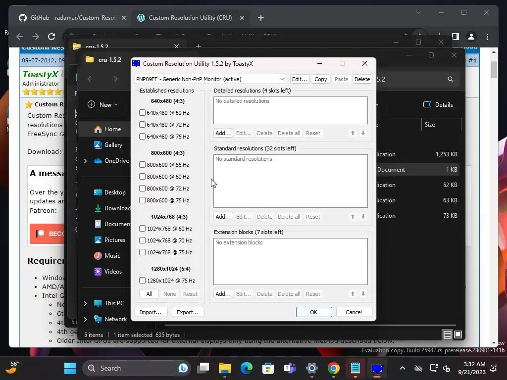
Task: Open Settings from the taskbar
Action: [x=312, y=368]
